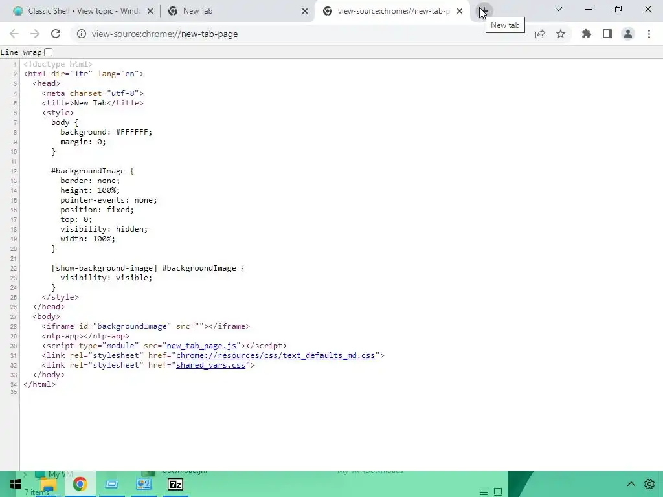
Task: Go forward with the browser forward arrow
Action: tap(35, 34)
